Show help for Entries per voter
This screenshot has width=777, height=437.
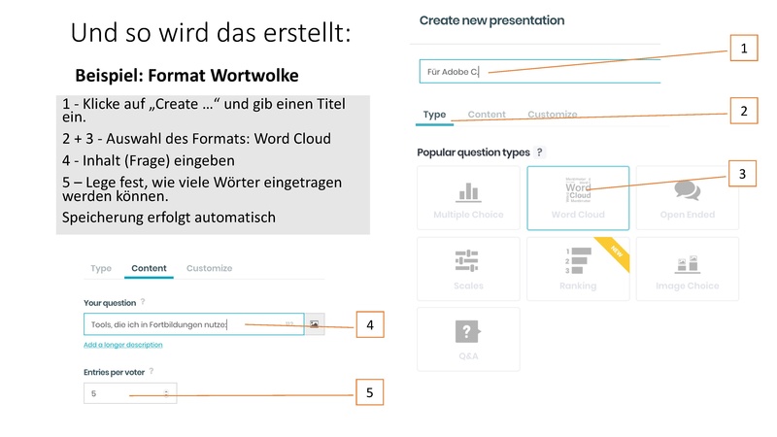(x=152, y=371)
